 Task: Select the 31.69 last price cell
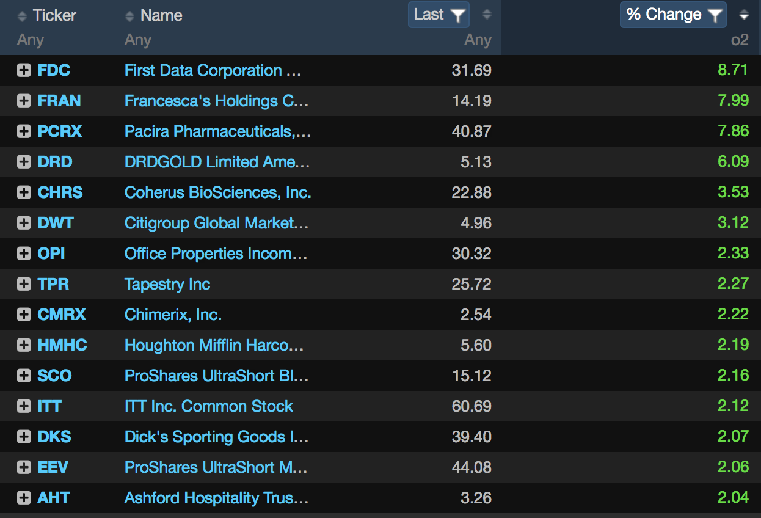[x=472, y=70]
